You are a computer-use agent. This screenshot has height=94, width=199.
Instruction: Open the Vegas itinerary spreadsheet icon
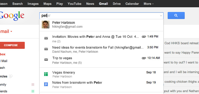(46, 74)
